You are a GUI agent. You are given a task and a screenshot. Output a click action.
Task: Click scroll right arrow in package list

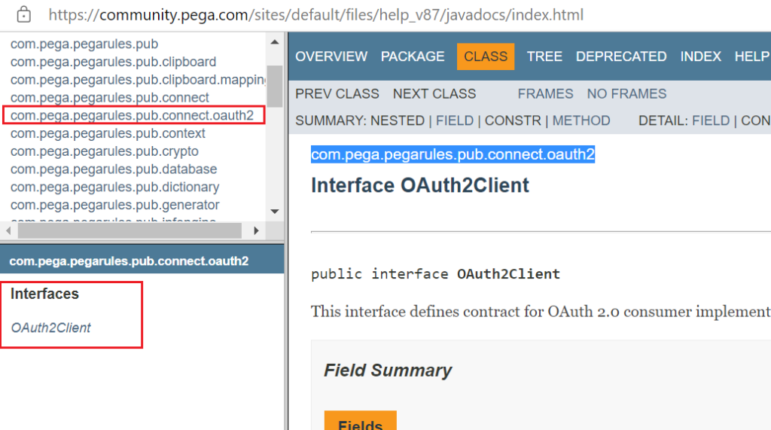[x=256, y=230]
